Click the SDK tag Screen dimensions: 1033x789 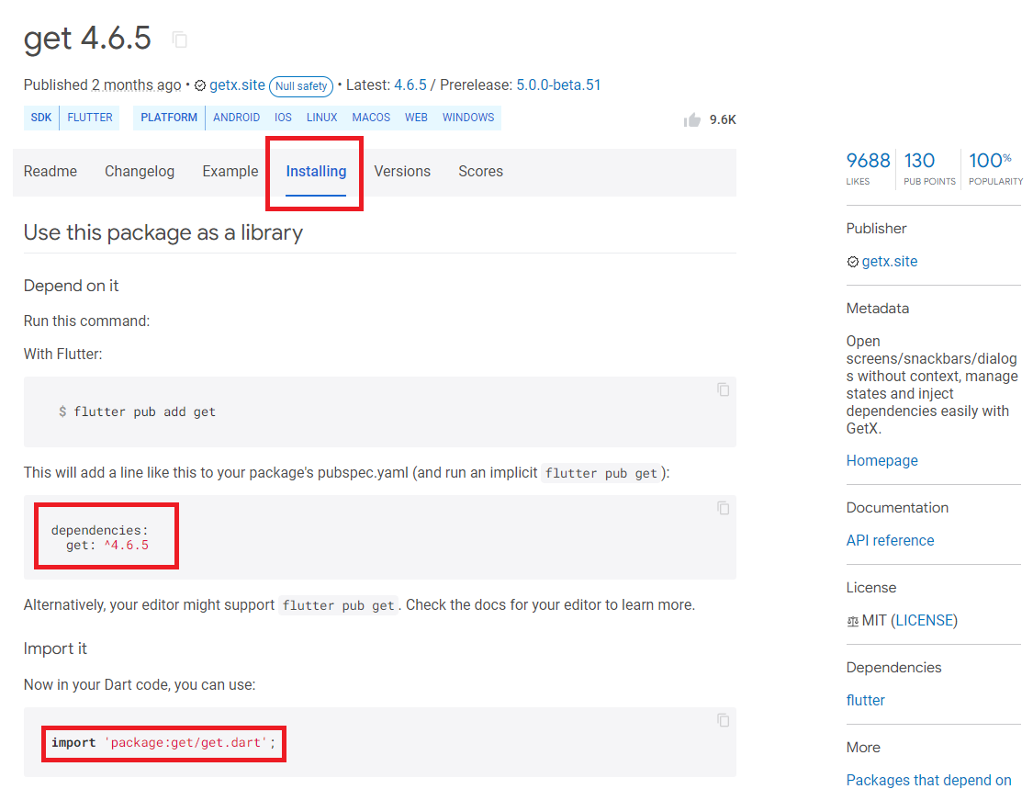40,118
